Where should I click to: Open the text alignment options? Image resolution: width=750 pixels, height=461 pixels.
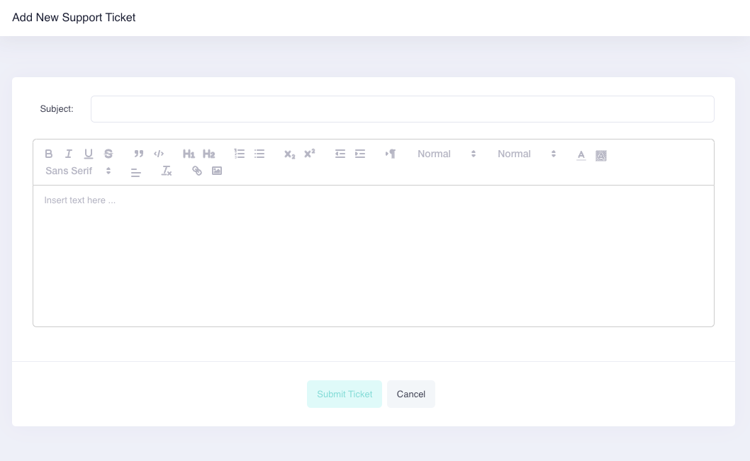[x=136, y=172]
